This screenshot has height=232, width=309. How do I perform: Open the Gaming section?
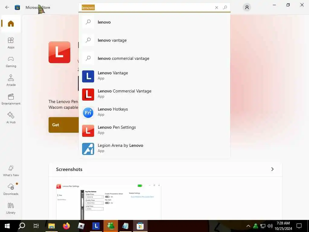pyautogui.click(x=11, y=62)
